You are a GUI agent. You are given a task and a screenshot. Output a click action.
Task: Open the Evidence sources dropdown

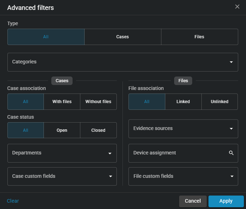tap(183, 129)
